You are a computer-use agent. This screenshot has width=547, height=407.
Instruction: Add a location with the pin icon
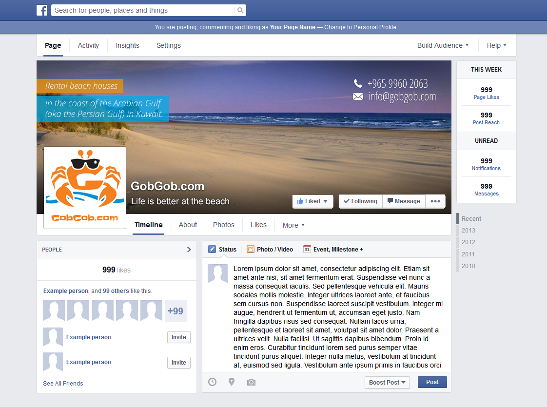coord(232,382)
